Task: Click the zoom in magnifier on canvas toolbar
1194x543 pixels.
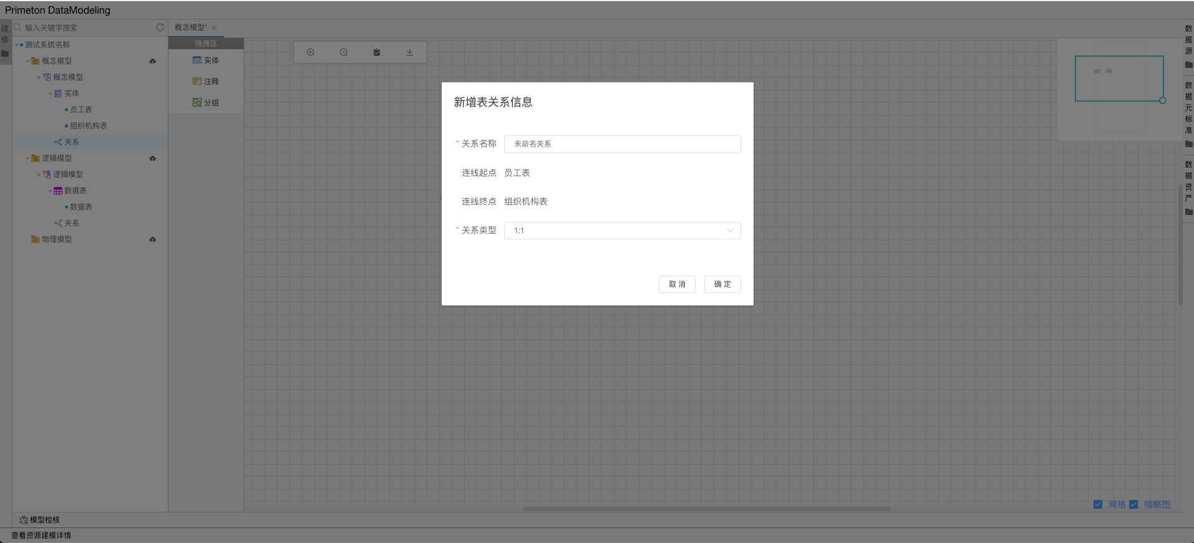Action: pyautogui.click(x=311, y=52)
